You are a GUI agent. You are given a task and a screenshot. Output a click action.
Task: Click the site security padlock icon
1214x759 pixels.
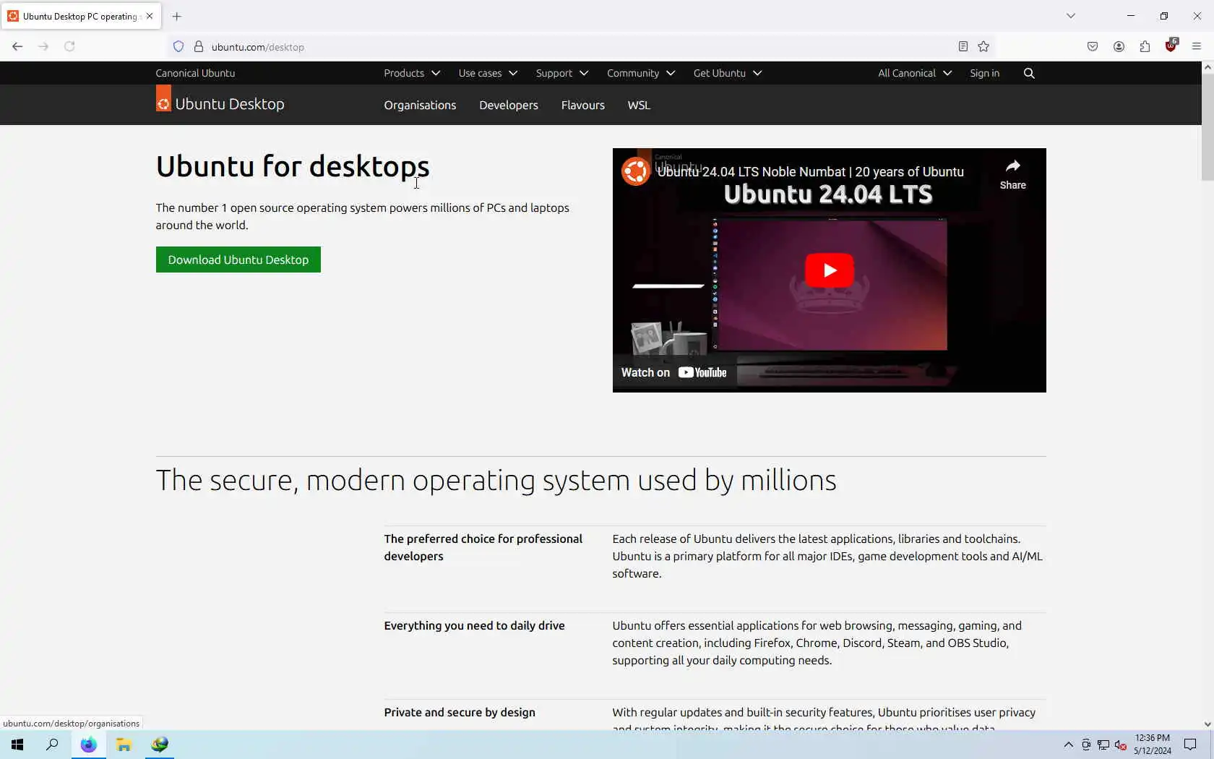pyautogui.click(x=199, y=47)
